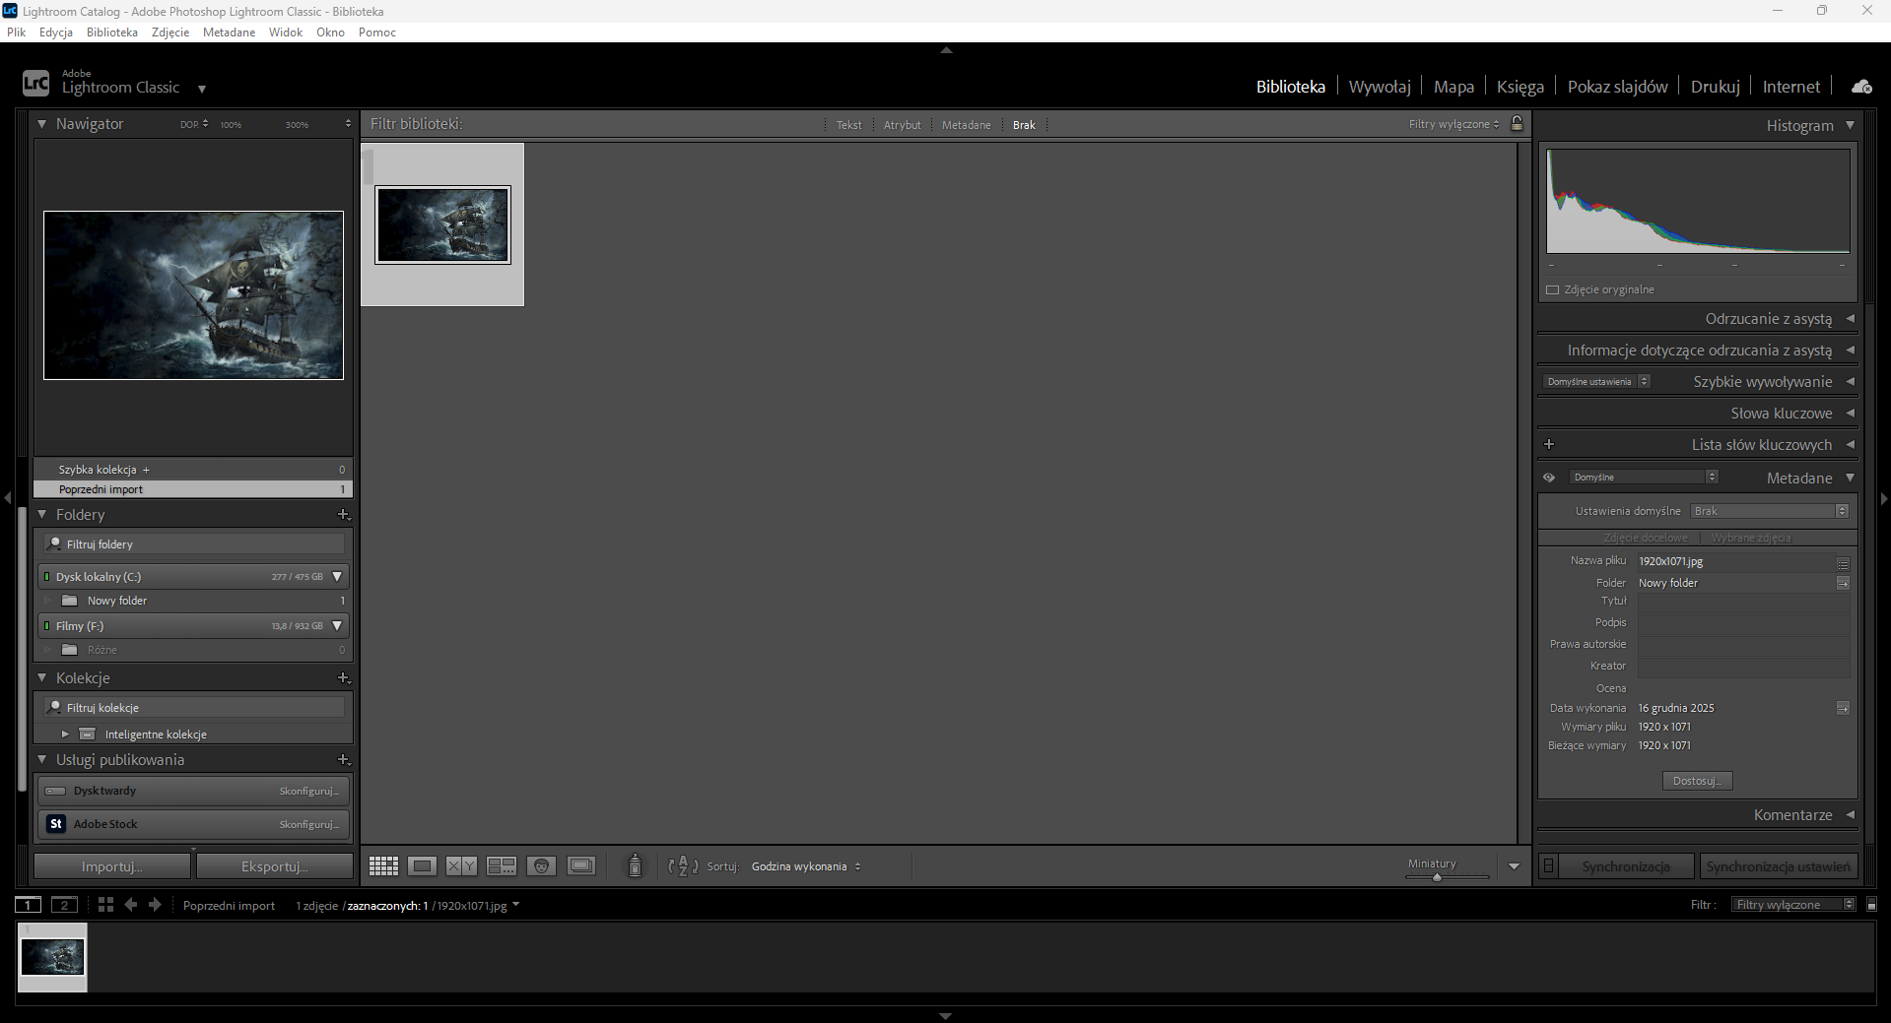Switch to the Drukuj module
The height and width of the screenshot is (1023, 1891).
pos(1716,87)
